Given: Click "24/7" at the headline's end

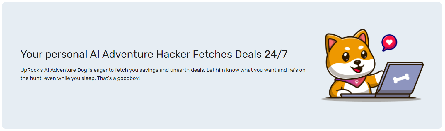Looking at the screenshot, I should [x=276, y=54].
